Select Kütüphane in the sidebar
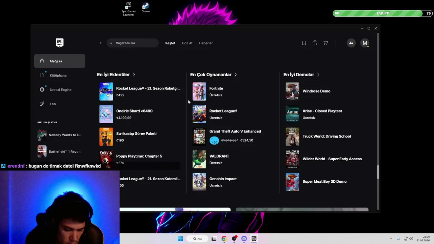 coord(60,75)
